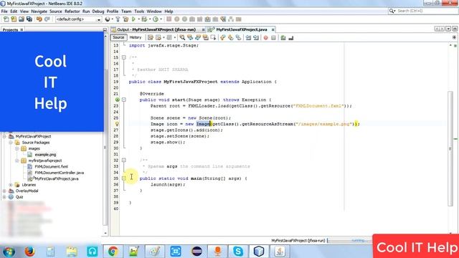Collapse the javadoc fold at line 15
The image size is (459, 258).
point(124,57)
